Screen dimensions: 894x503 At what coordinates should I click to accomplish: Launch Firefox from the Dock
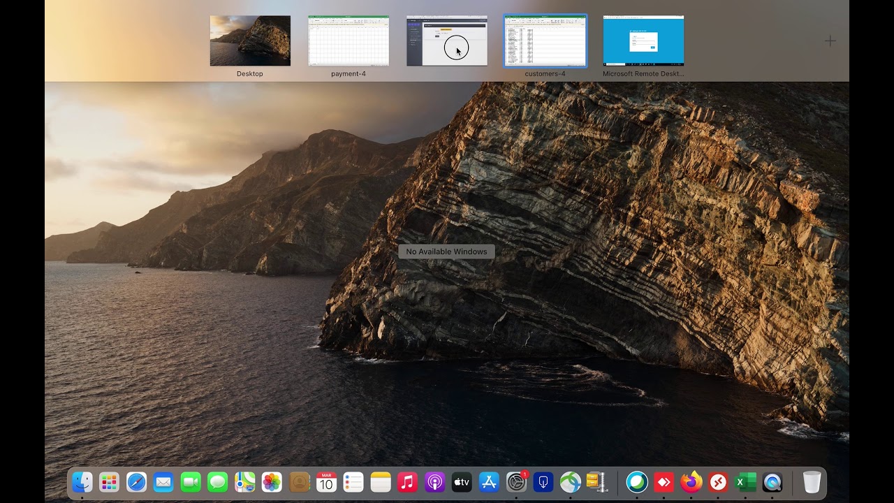click(691, 482)
